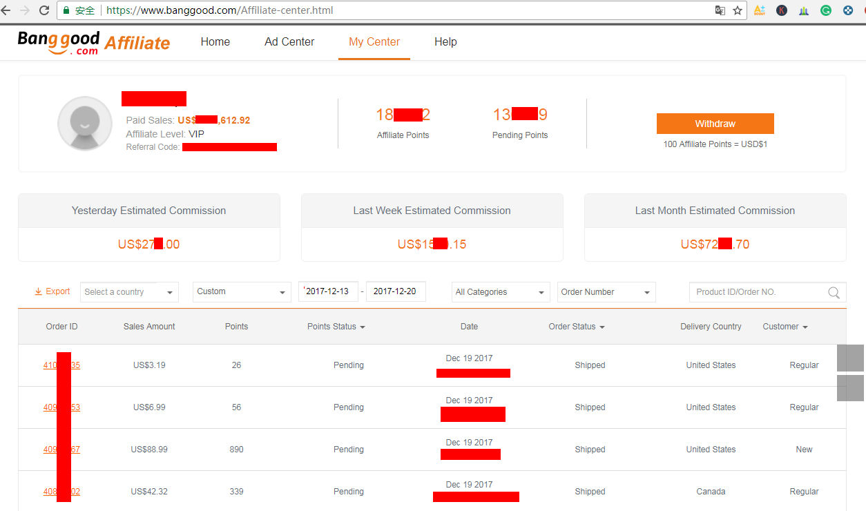Open the Order Number dropdown
The image size is (866, 511).
click(x=606, y=292)
